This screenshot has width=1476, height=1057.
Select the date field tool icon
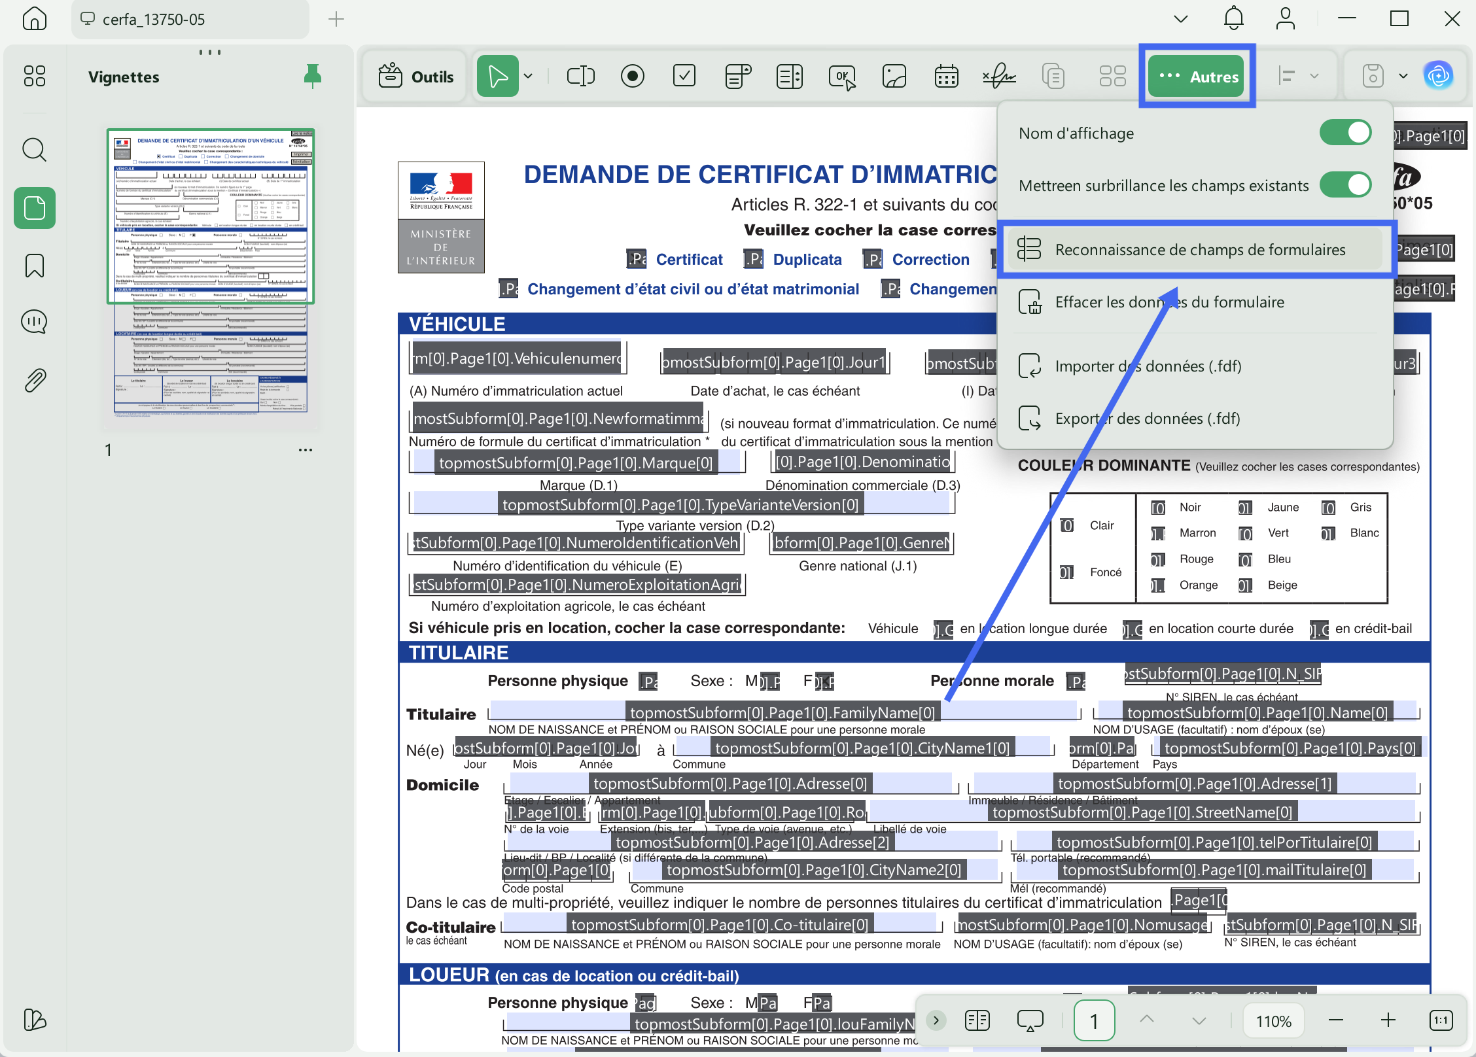tap(946, 77)
